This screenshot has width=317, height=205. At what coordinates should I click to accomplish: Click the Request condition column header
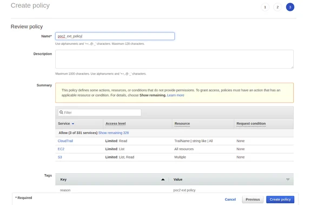click(x=251, y=123)
